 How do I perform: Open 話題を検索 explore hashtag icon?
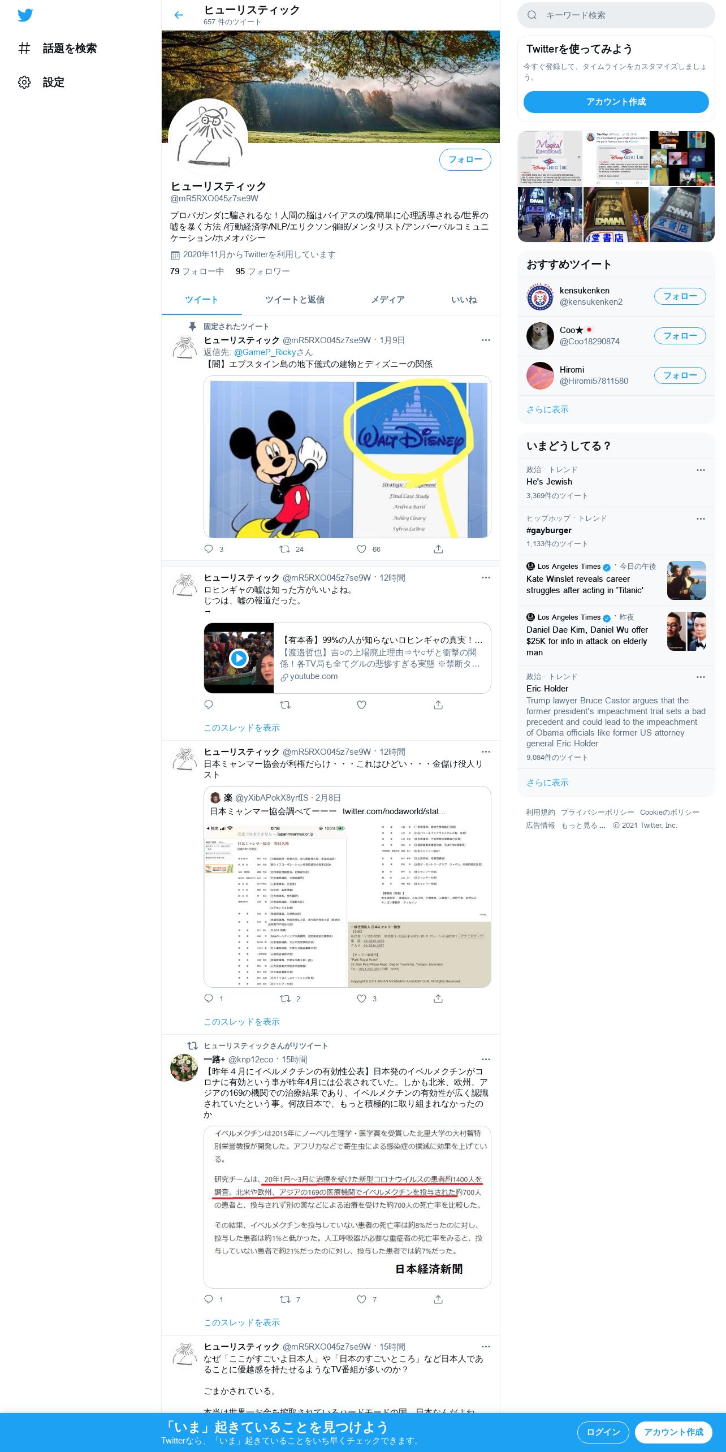(x=24, y=49)
